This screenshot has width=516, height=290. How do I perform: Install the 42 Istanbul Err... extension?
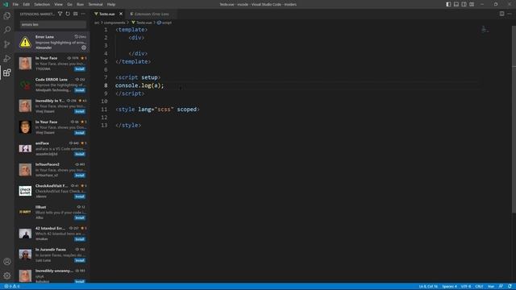point(80,239)
